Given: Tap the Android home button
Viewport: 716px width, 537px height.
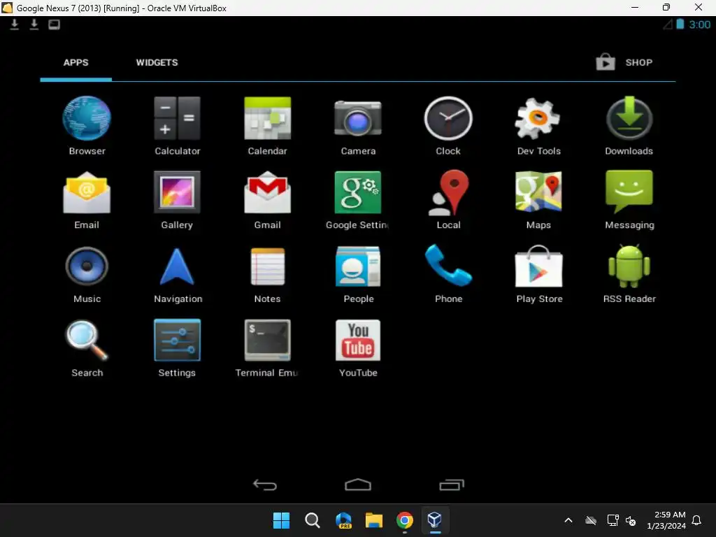Looking at the screenshot, I should [358, 485].
